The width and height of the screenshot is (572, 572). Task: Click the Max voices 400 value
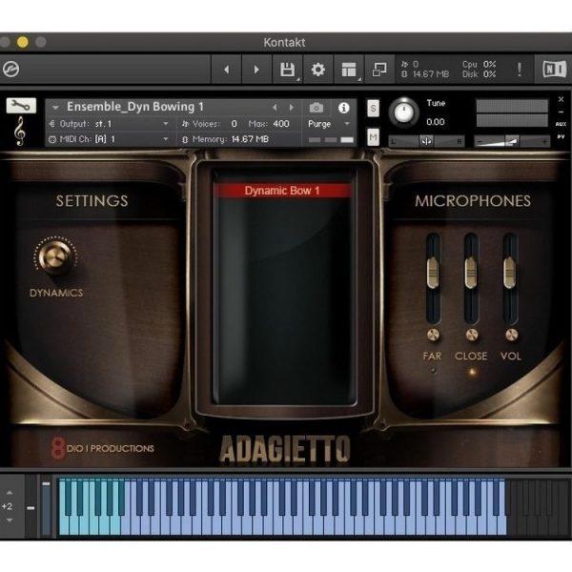click(x=281, y=124)
